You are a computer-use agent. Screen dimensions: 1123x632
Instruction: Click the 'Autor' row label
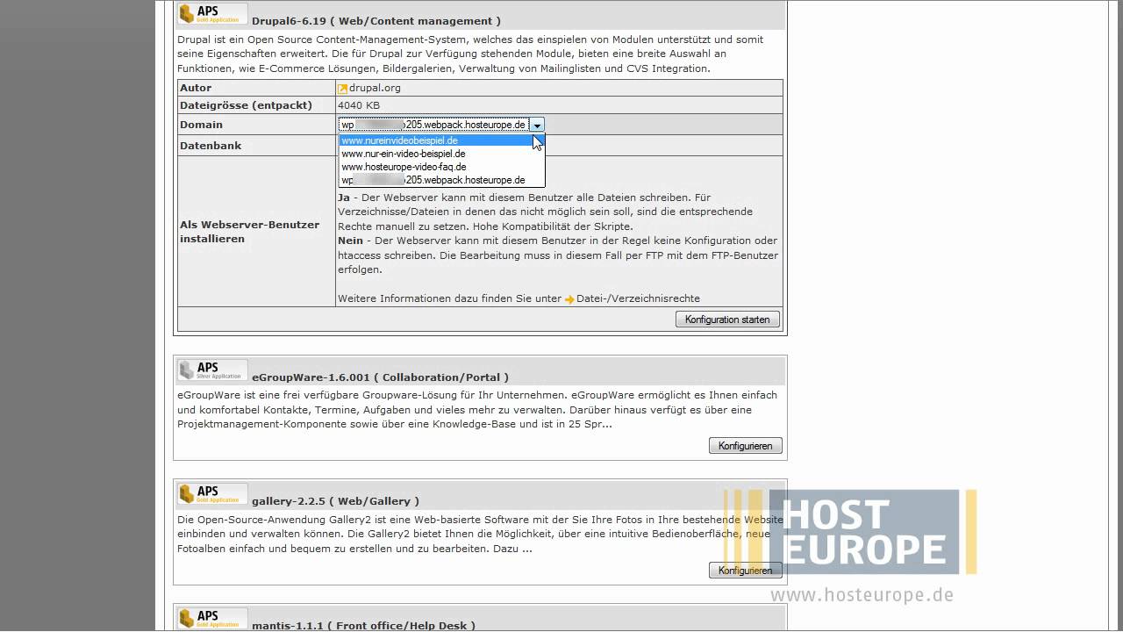click(x=196, y=88)
